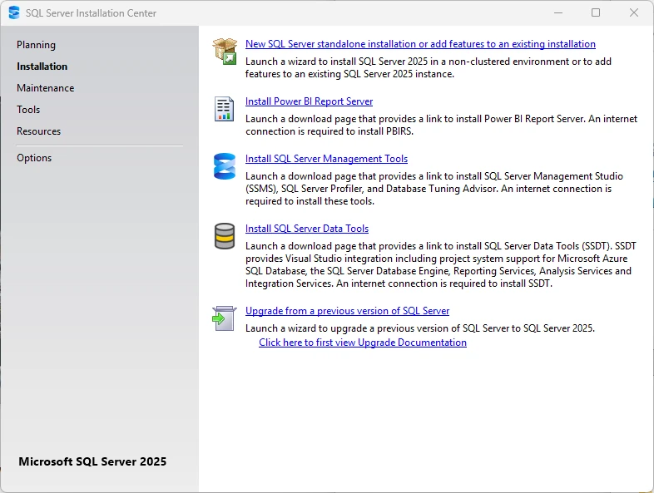654x493 pixels.
Task: Click text 'Launch a wizard to upgrade a previous version'
Action: click(342, 328)
